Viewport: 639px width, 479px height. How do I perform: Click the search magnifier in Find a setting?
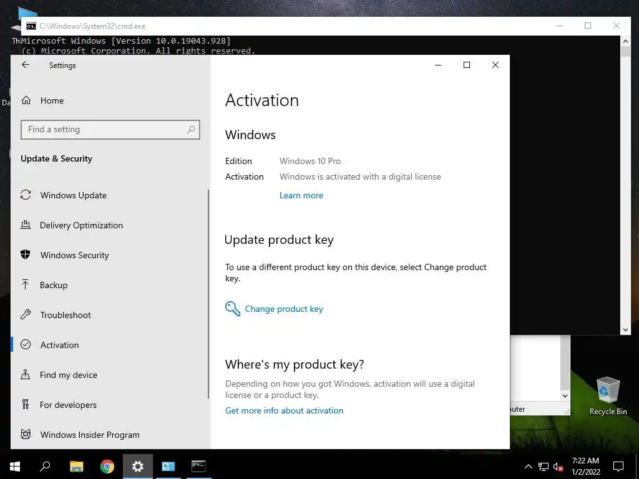[191, 130]
